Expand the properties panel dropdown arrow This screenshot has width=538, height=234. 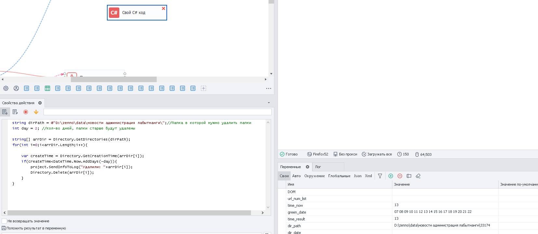coord(269,103)
